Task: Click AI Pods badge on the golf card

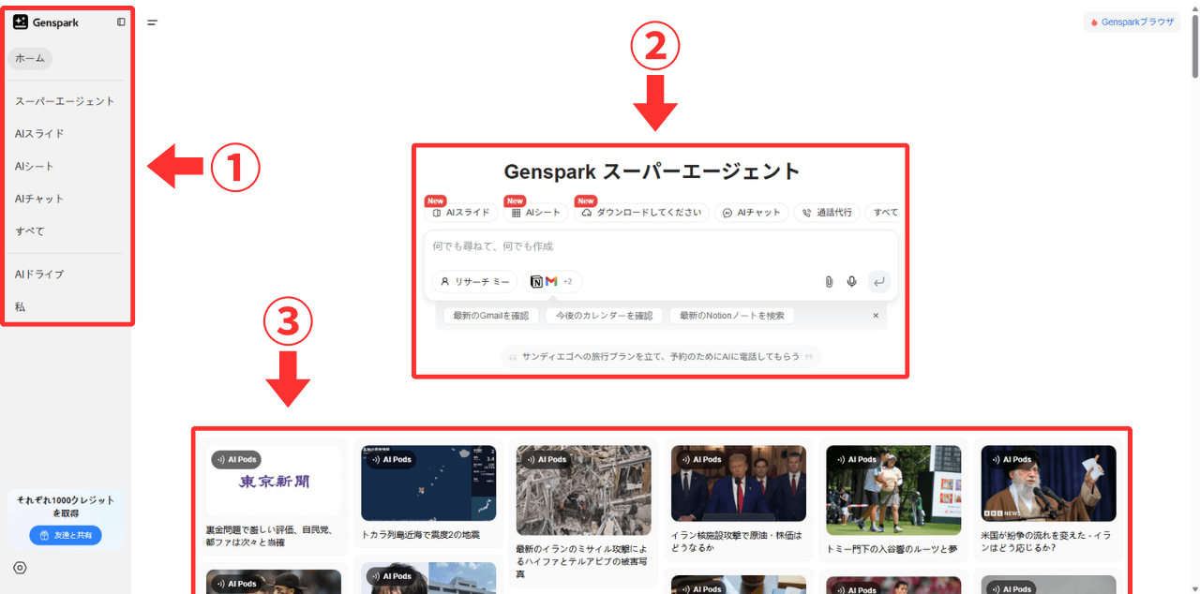Action: point(856,459)
